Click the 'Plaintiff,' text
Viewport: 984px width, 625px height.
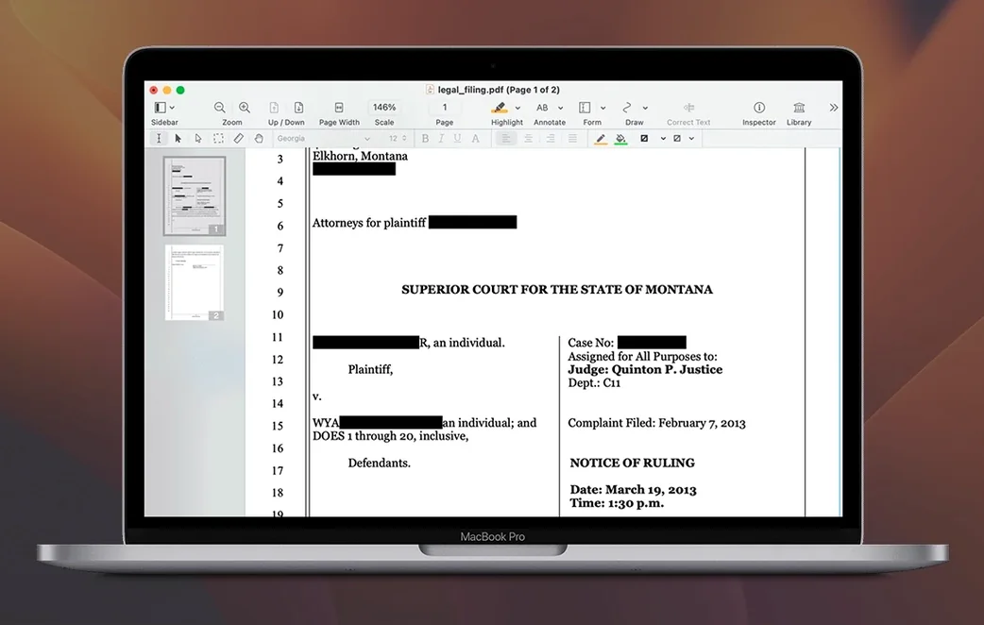(370, 369)
